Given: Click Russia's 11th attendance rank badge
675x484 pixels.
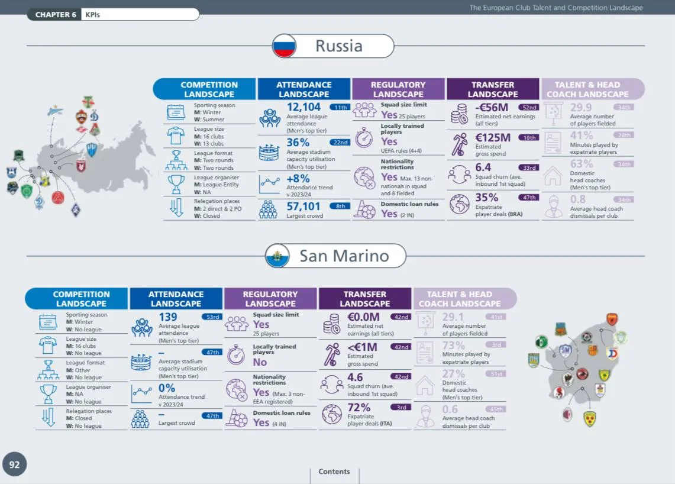Looking at the screenshot, I should click(x=340, y=108).
